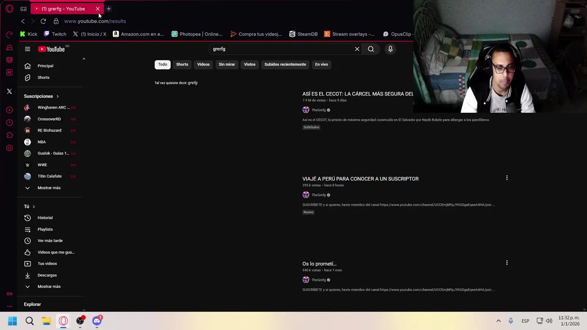Image resolution: width=587 pixels, height=330 pixels.
Task: Click the padlock site info icon
Action: point(56,21)
